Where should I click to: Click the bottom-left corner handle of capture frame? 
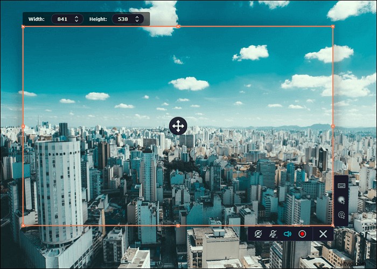[x=23, y=226]
